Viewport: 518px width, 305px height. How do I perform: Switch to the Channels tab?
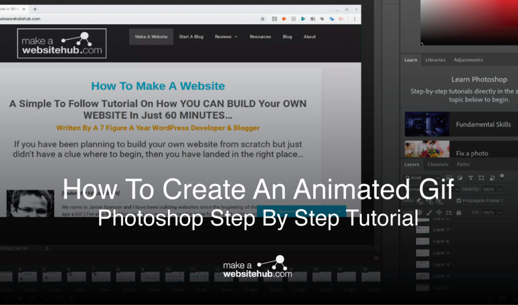(x=438, y=164)
